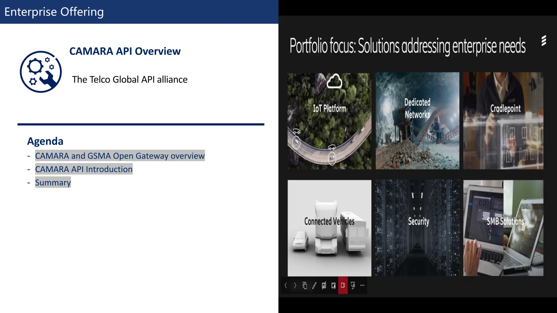Select the Dedicated Networks tile

pos(417,121)
